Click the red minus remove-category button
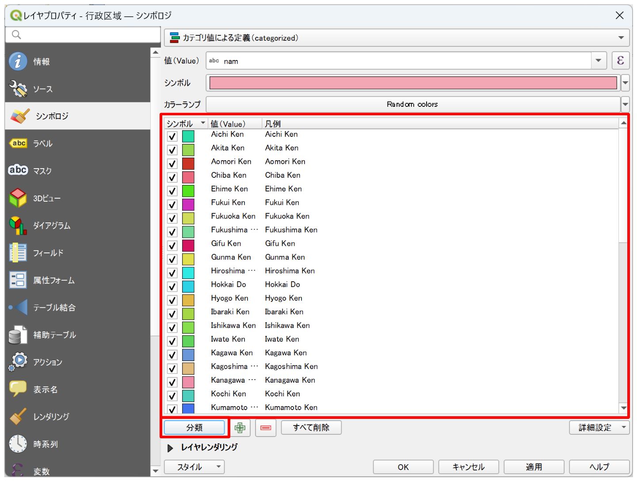Screen dimensions: 641x482 coord(266,428)
